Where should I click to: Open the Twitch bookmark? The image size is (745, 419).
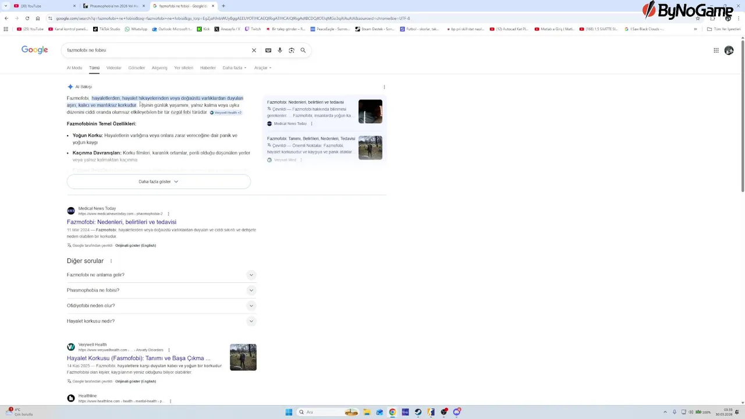[x=253, y=29]
